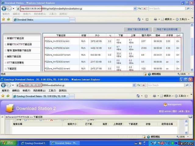The width and height of the screenshot is (195, 146).
Task: Click 降低下載任務優先權 button
Action: [x=167, y=30]
